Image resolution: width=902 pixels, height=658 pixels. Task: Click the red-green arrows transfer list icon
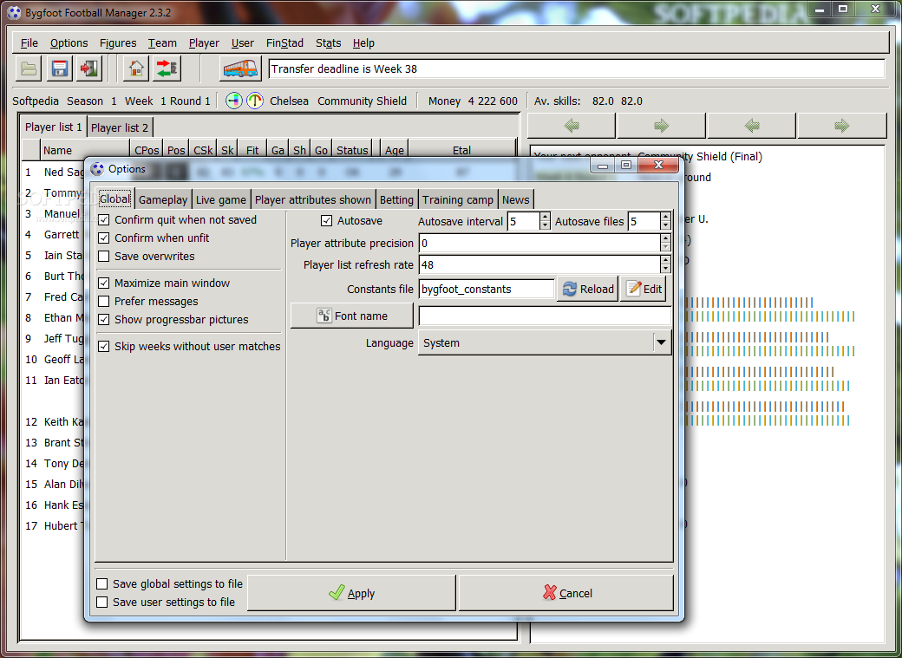[x=167, y=69]
